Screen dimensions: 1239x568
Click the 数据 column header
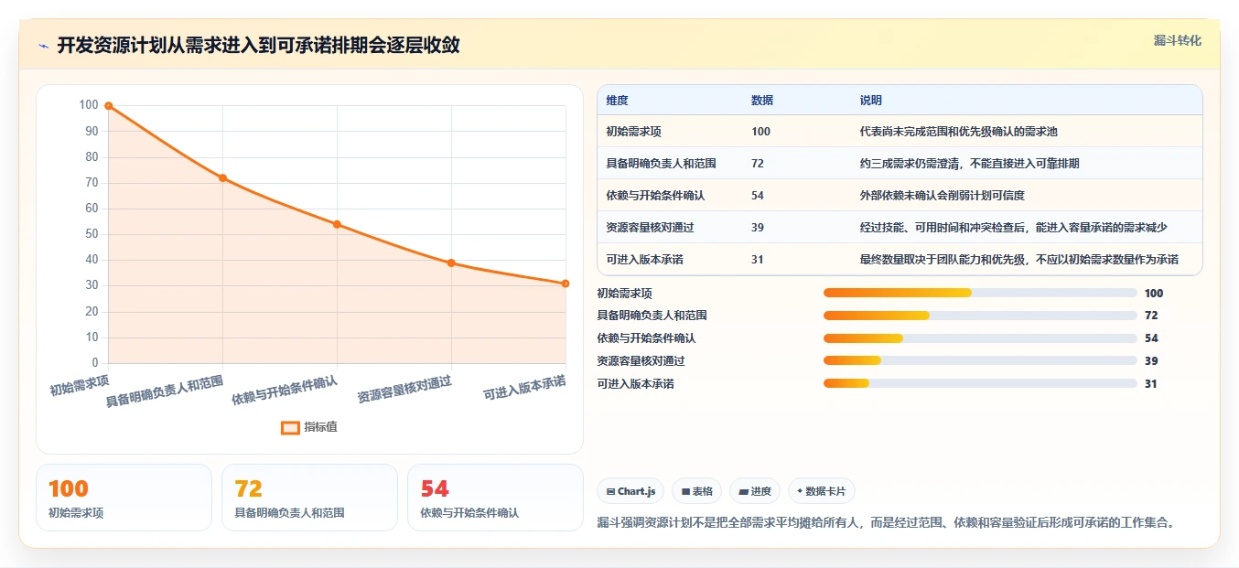[762, 101]
